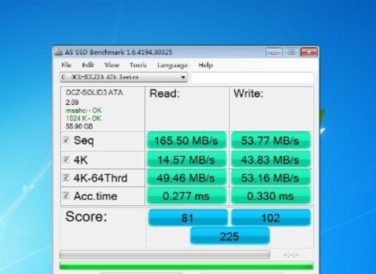Click the msahci - OK status text
The width and height of the screenshot is (376, 274).
coord(84,111)
